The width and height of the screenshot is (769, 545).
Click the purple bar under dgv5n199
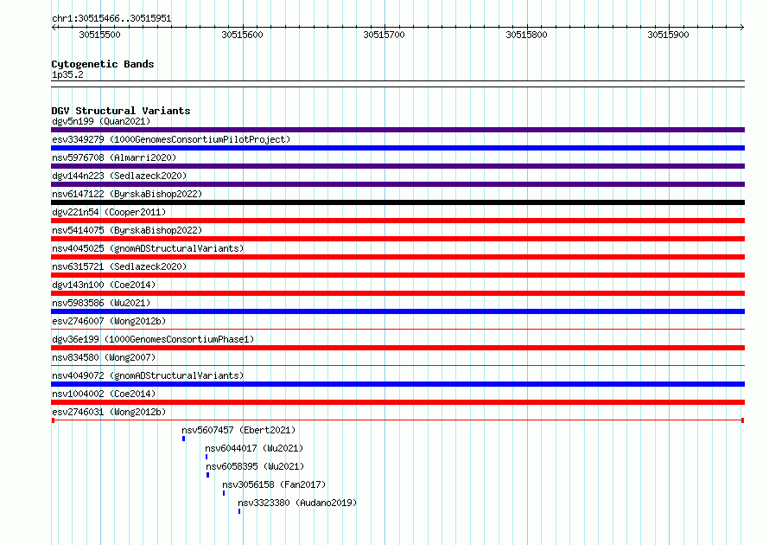click(397, 130)
